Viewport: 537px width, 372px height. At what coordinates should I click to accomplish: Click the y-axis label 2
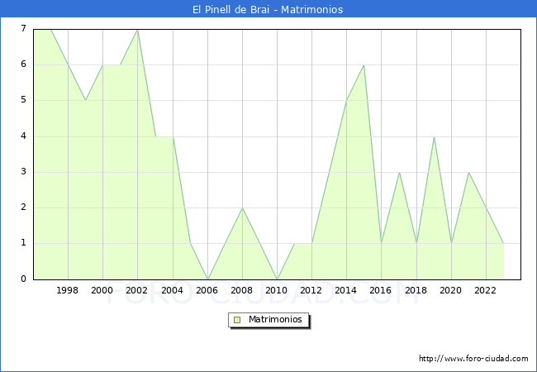(24, 207)
